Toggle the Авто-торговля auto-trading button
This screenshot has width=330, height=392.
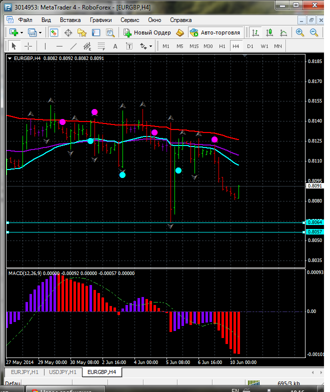point(214,32)
